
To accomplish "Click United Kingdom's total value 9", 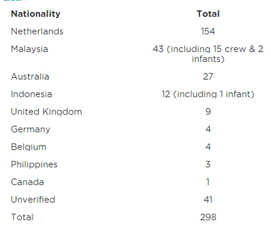I will pos(208,112).
